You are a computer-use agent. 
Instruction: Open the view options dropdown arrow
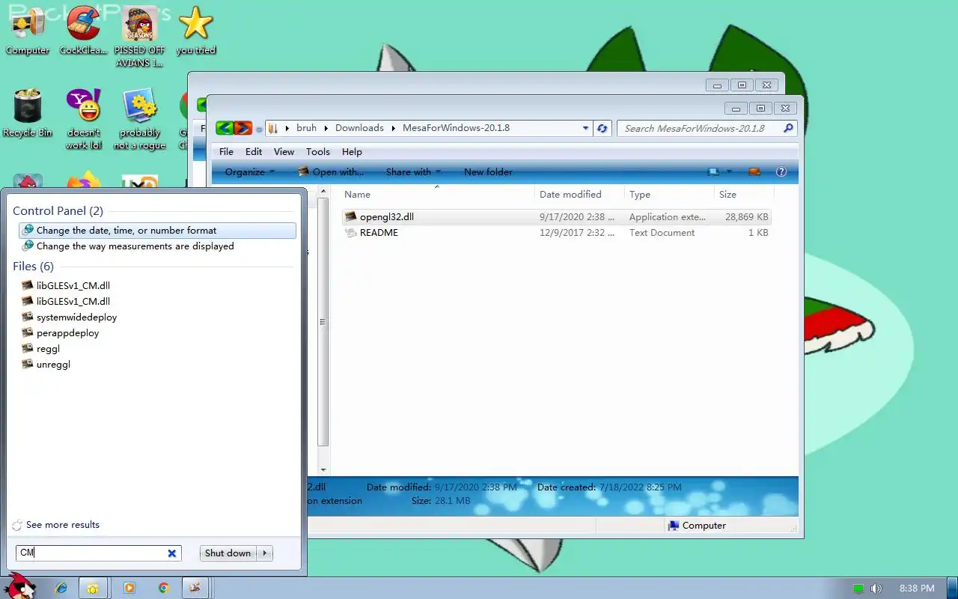click(x=729, y=171)
